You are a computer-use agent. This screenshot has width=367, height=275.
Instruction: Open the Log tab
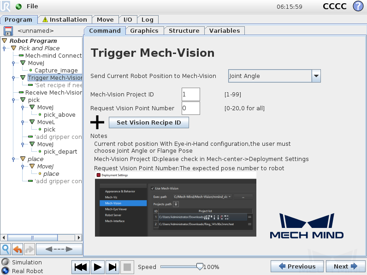coord(148,20)
